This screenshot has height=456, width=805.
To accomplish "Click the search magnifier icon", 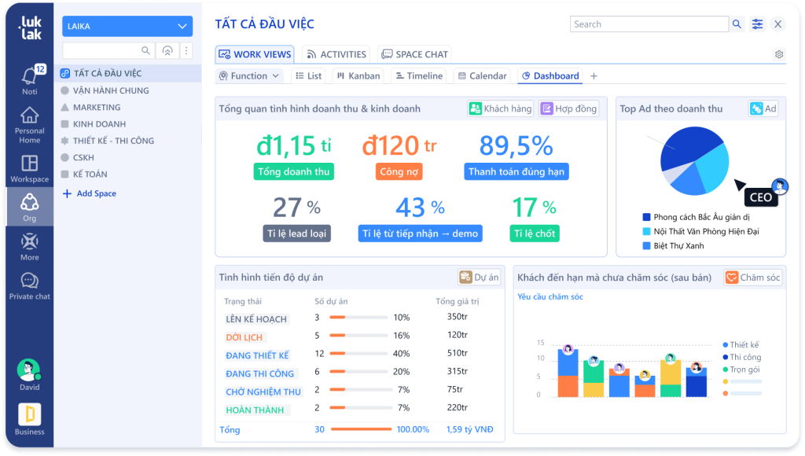I will (737, 24).
